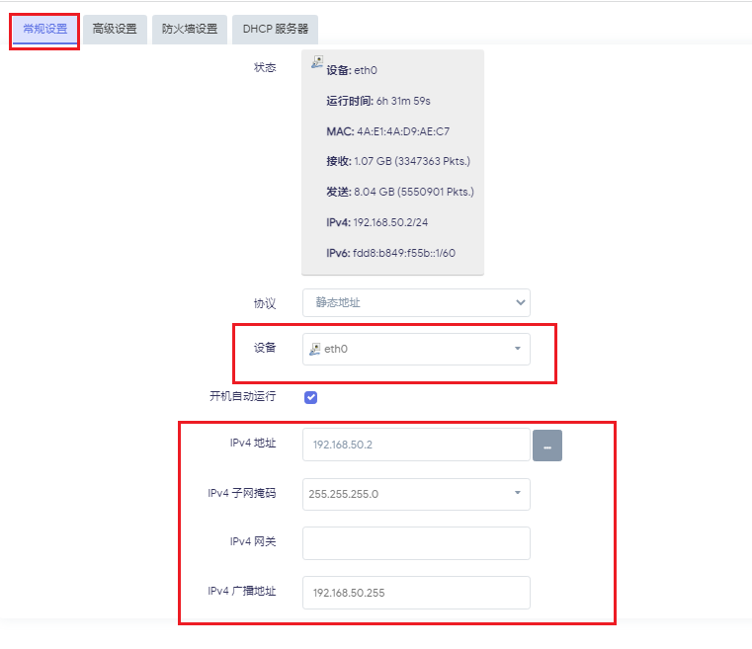
Task: Open the 高级设置 tab
Action: click(115, 29)
